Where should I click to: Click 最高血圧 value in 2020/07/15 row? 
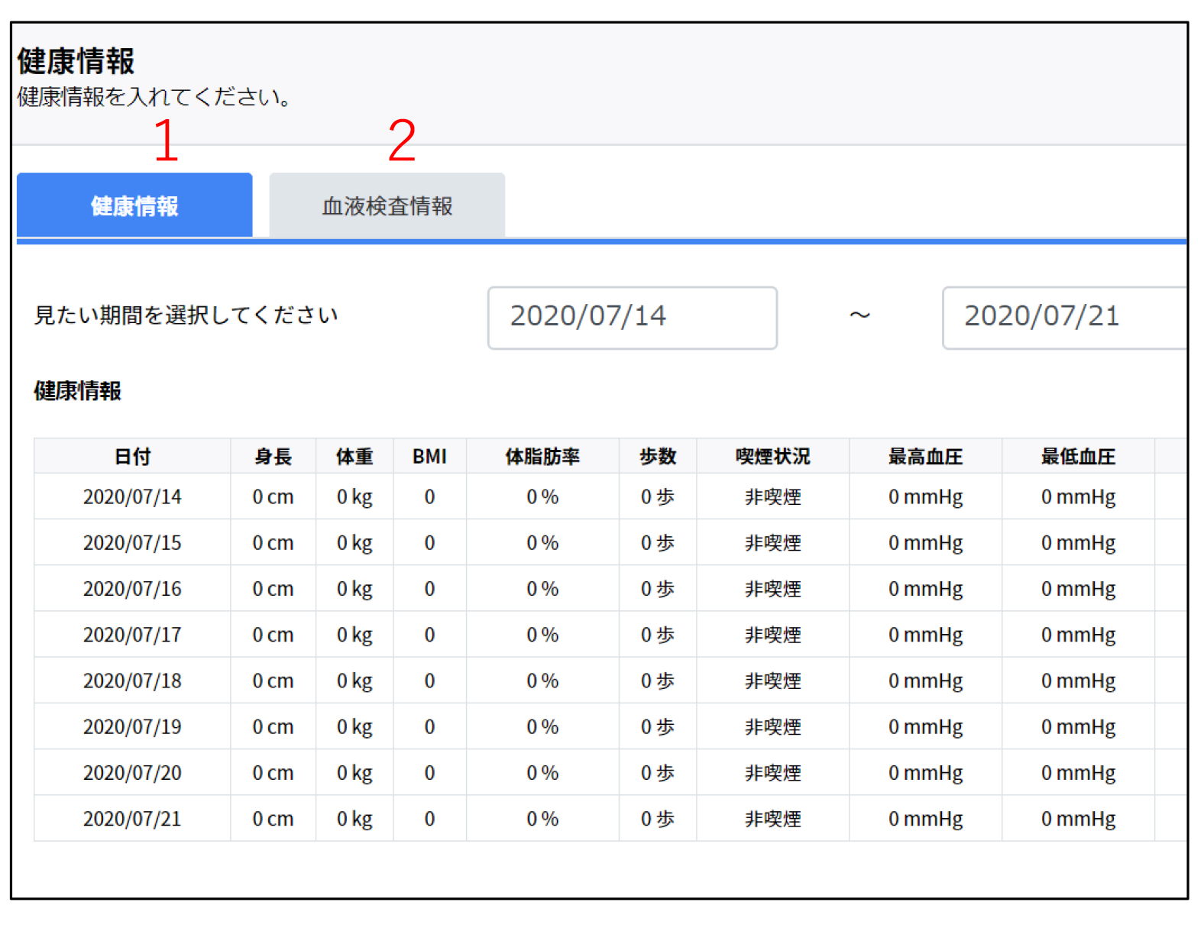click(925, 542)
